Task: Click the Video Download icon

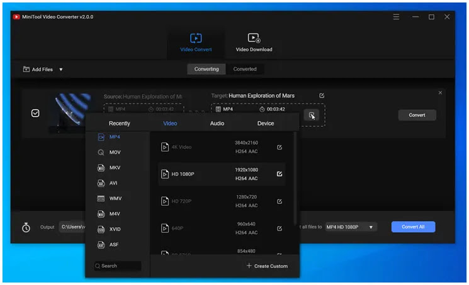Action: click(x=254, y=38)
